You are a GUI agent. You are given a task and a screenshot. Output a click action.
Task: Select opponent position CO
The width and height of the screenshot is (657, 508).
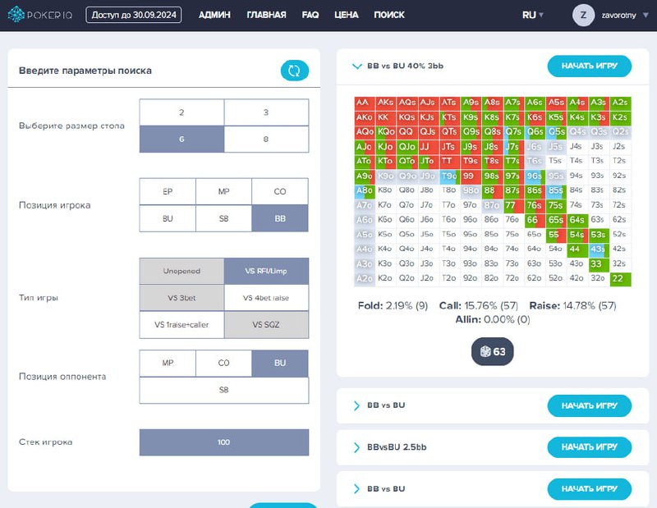click(x=223, y=363)
